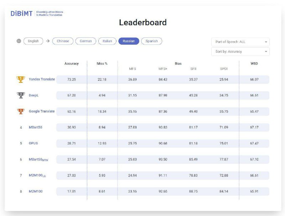Click the bronze third-place trophy icon

pyautogui.click(x=21, y=111)
